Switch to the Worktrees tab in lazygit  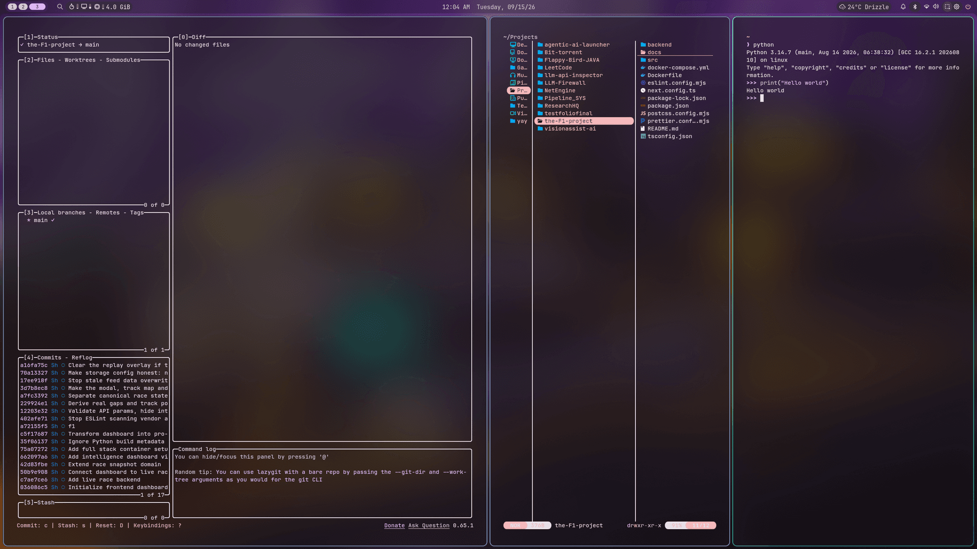tap(80, 60)
